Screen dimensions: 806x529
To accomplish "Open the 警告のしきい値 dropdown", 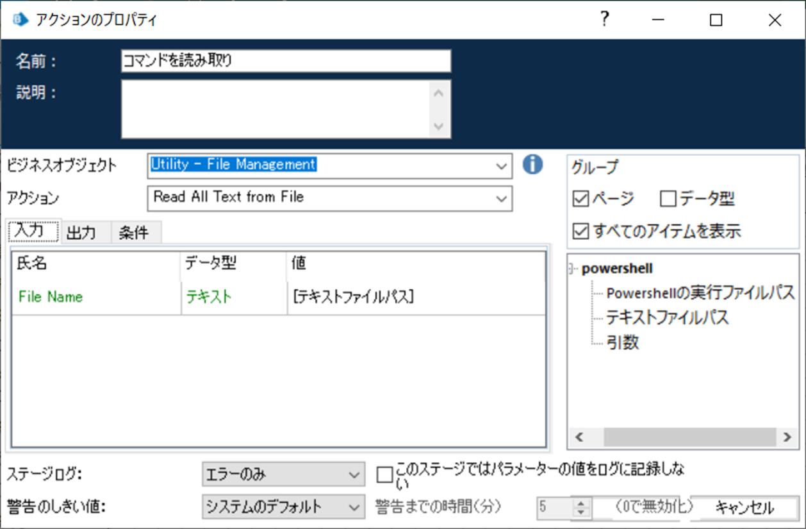I will click(354, 507).
